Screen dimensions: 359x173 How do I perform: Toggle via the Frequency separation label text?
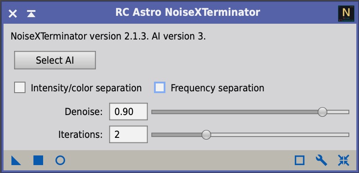(x=217, y=88)
